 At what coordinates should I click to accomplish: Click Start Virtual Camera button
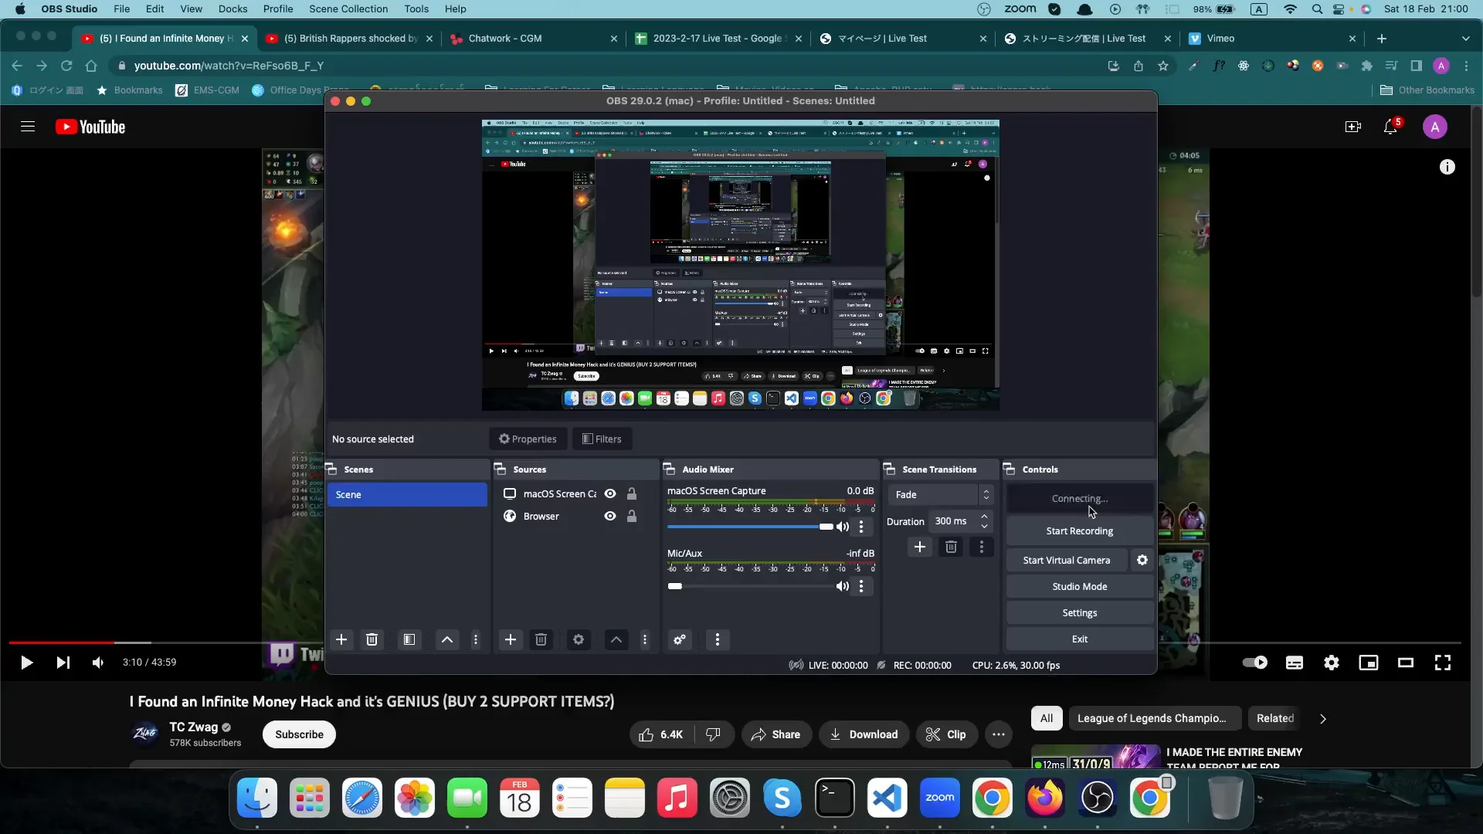tap(1067, 561)
